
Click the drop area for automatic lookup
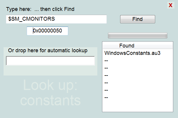pos(50,61)
